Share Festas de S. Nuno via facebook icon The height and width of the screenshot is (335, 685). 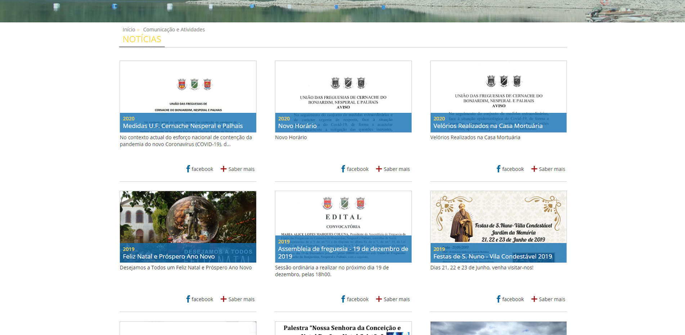[x=498, y=299]
